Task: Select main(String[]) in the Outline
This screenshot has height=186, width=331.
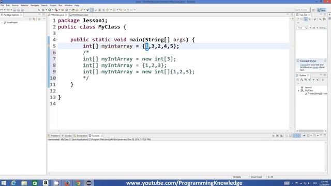Action: [x=316, y=94]
